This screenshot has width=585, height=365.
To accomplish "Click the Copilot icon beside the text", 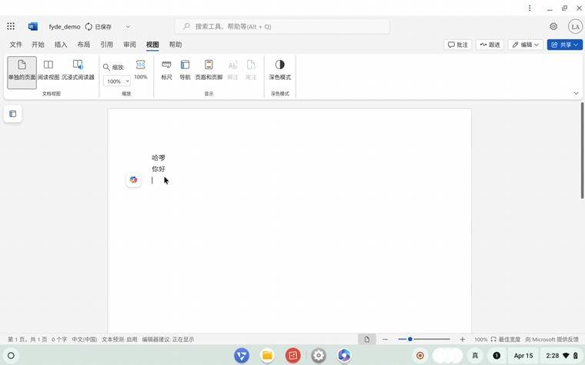I will pyautogui.click(x=133, y=180).
